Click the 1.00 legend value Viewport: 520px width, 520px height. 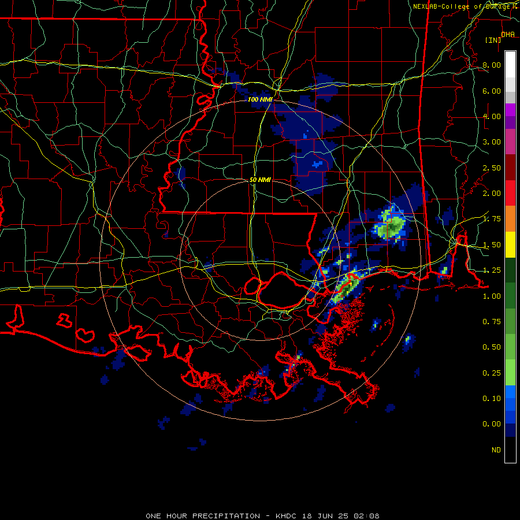(x=492, y=296)
